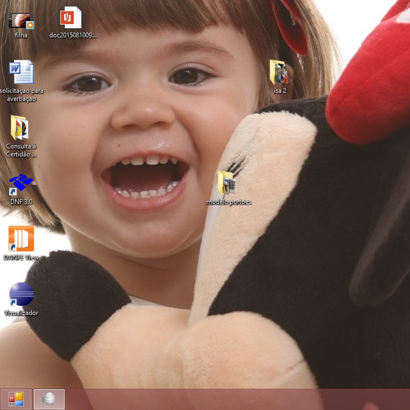Click the filha file name label
This screenshot has width=410, height=410.
(21, 35)
